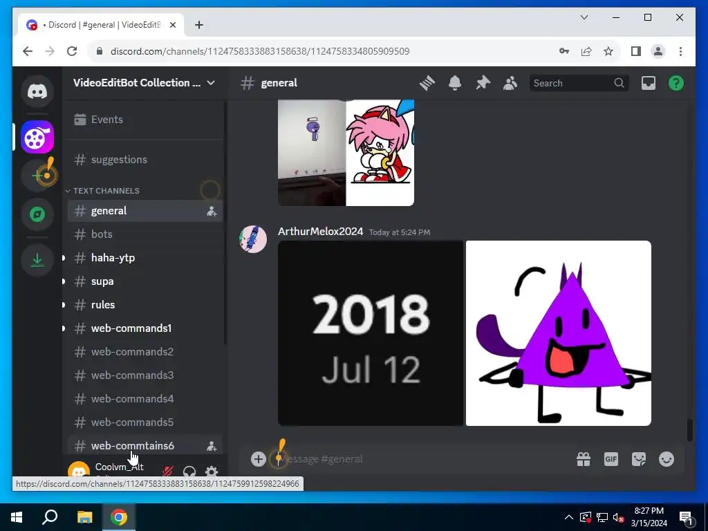The width and height of the screenshot is (708, 531).
Task: Open the rules channel
Action: pyautogui.click(x=145, y=305)
